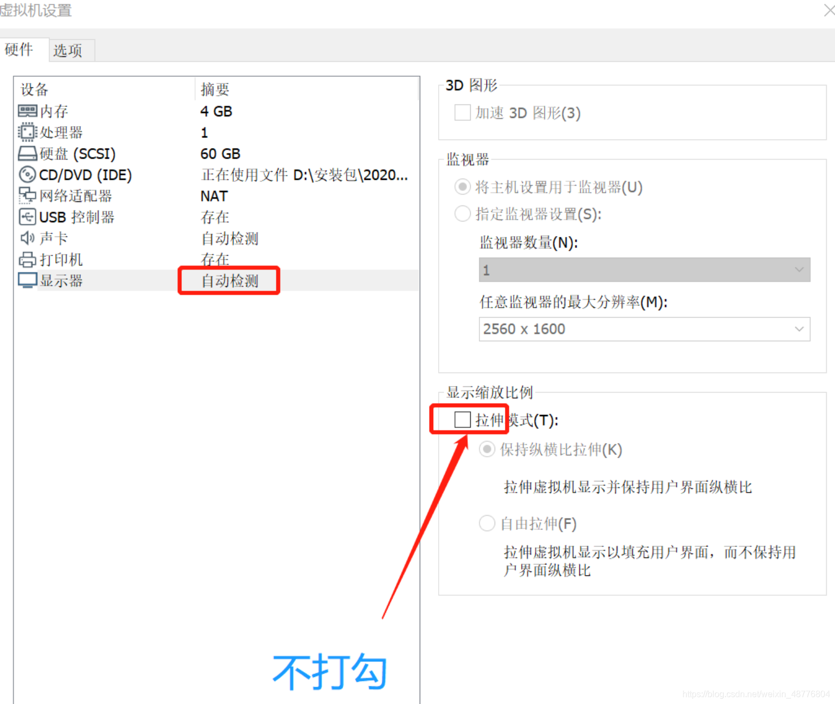Screen dimensions: 835x704
Task: Click the processor (处理器) chip icon
Action: [27, 132]
